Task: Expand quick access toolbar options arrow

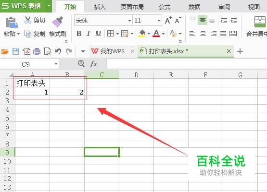Action: tap(83, 51)
